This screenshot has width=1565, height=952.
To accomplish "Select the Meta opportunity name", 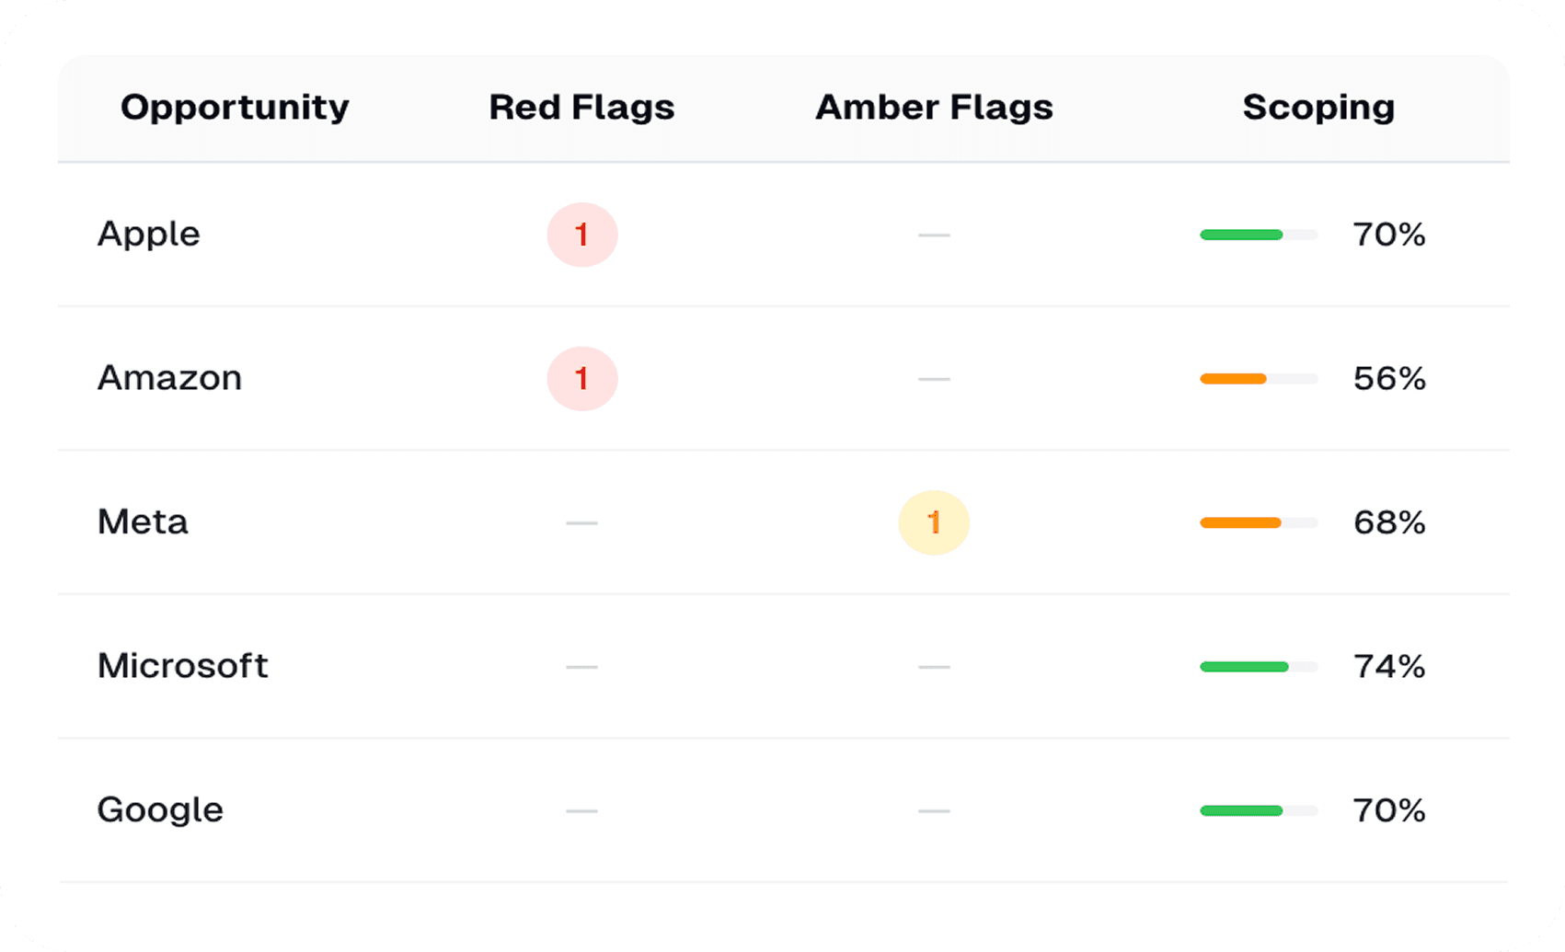I will tap(143, 522).
